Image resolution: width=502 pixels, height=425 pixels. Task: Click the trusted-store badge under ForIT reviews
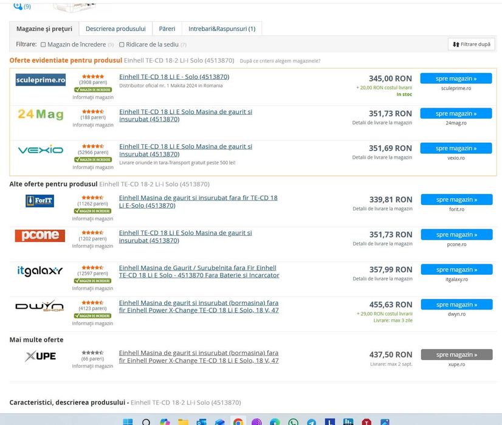pyautogui.click(x=92, y=211)
